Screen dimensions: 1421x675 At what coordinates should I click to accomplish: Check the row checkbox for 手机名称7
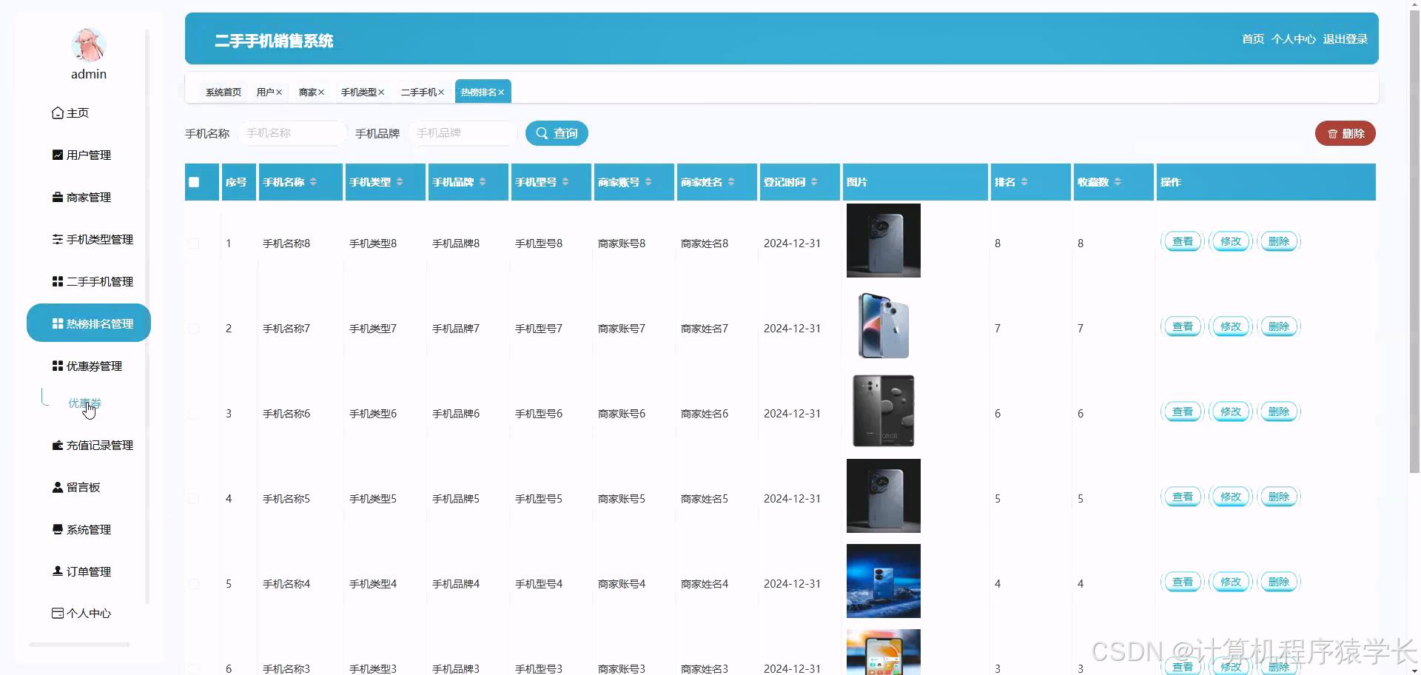(x=194, y=329)
